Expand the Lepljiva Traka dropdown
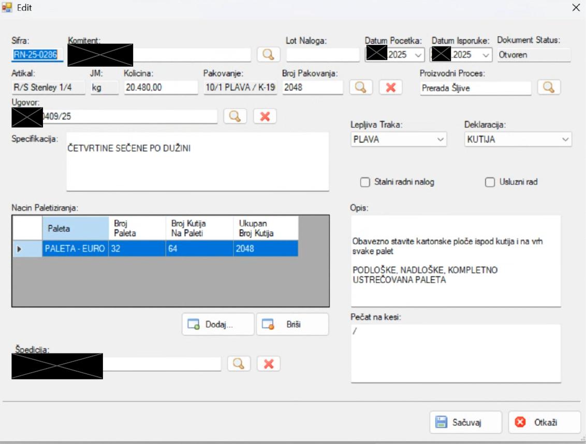Viewport: 586px width, 444px height. (441, 140)
